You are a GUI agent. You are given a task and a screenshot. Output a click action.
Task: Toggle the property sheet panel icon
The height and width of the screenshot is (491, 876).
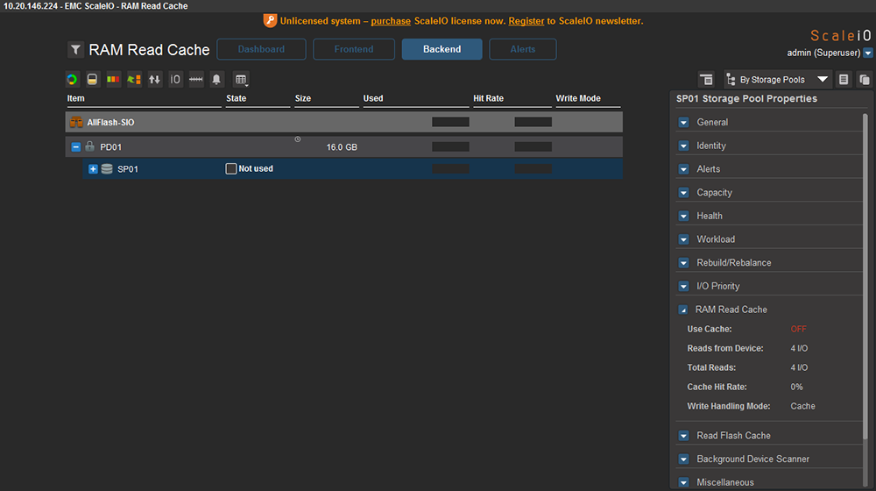[x=706, y=80]
